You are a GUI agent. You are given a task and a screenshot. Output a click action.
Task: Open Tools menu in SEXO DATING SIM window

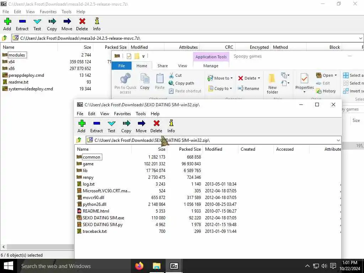(x=141, y=113)
